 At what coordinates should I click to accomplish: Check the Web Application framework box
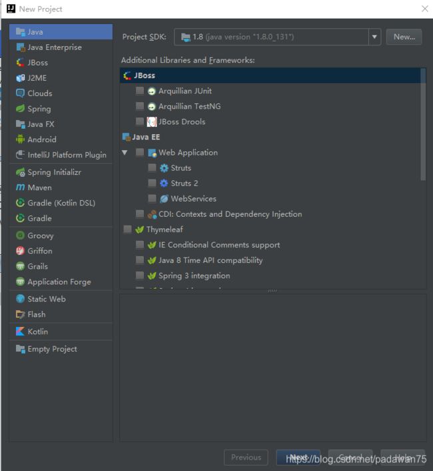click(x=140, y=152)
